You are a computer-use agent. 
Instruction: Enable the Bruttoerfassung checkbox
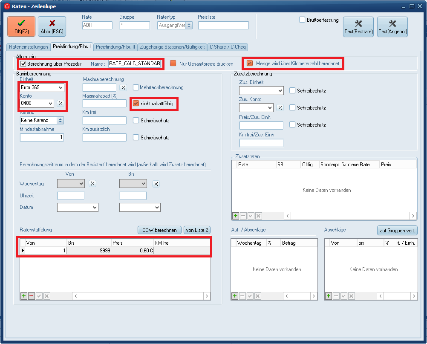(x=302, y=20)
